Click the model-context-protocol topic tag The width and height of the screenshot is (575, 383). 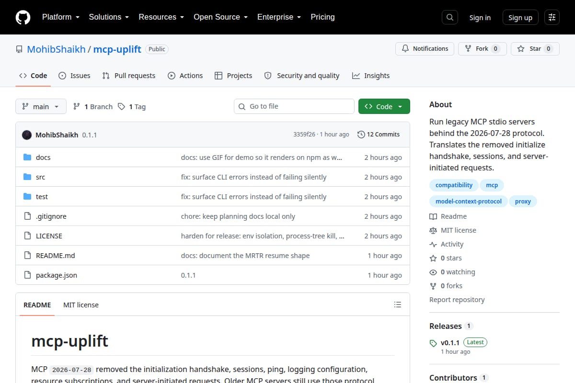[x=468, y=202]
